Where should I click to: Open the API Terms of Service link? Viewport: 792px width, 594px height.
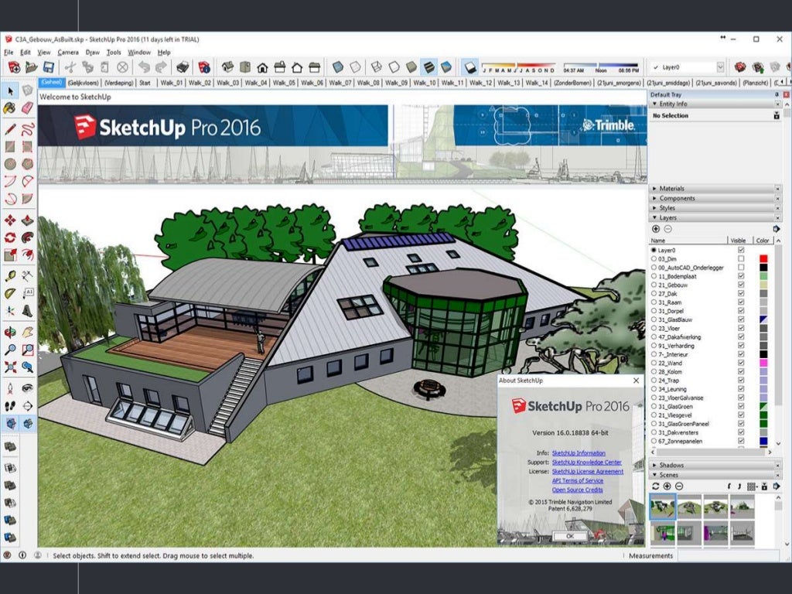[577, 480]
